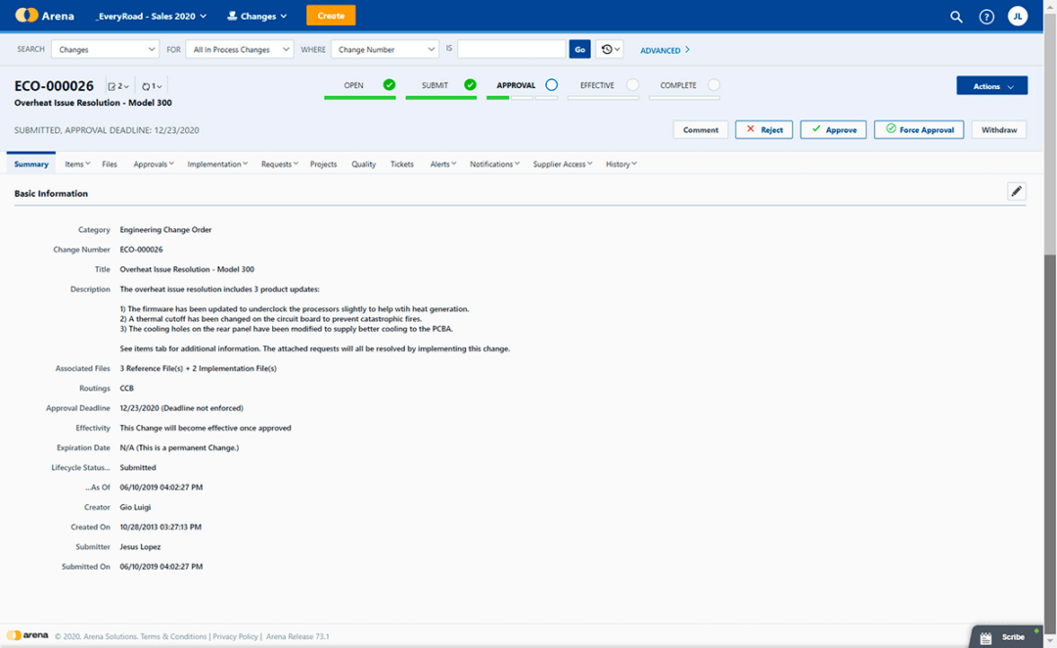Image resolution: width=1057 pixels, height=648 pixels.
Task: Click the Arena logo in top bar
Action: coord(44,16)
